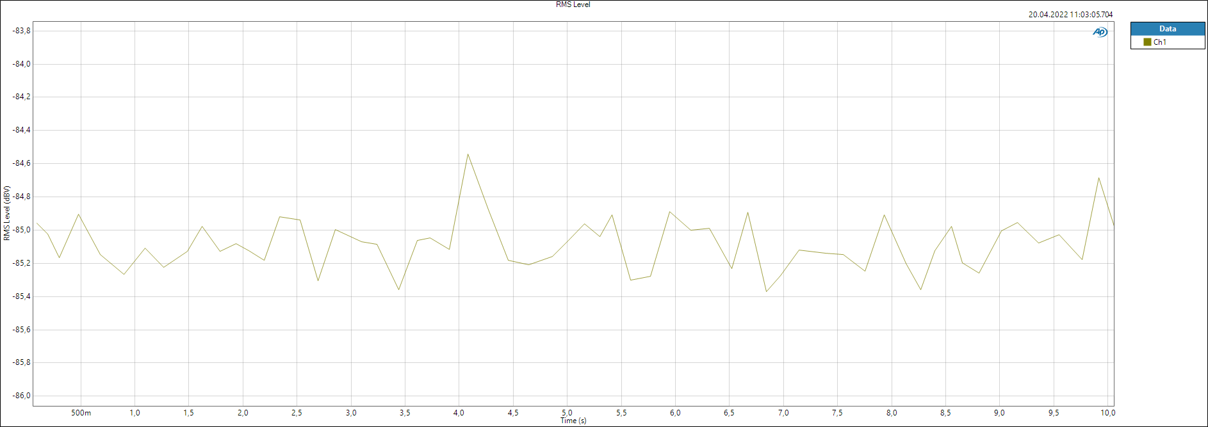Click the 5,5 x-axis tick label

pos(621,413)
